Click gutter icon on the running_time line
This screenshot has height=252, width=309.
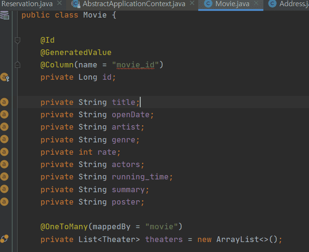[x=4, y=177]
